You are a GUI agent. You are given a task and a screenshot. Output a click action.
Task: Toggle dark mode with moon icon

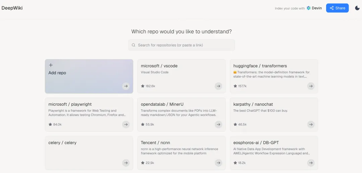click(x=357, y=8)
